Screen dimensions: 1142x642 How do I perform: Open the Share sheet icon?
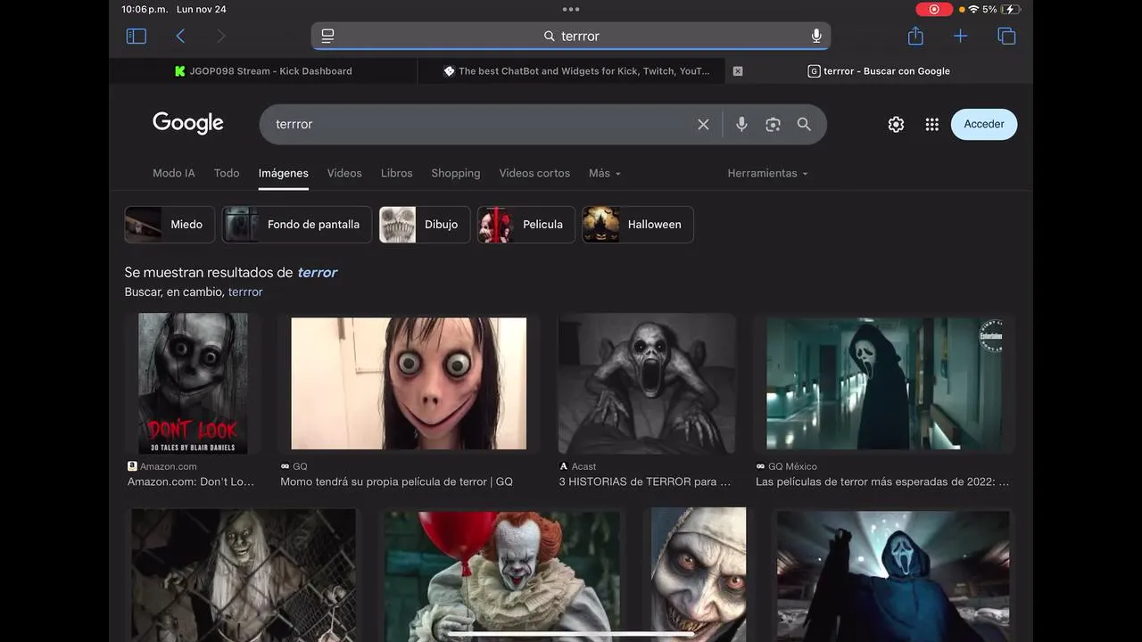pyautogui.click(x=915, y=36)
